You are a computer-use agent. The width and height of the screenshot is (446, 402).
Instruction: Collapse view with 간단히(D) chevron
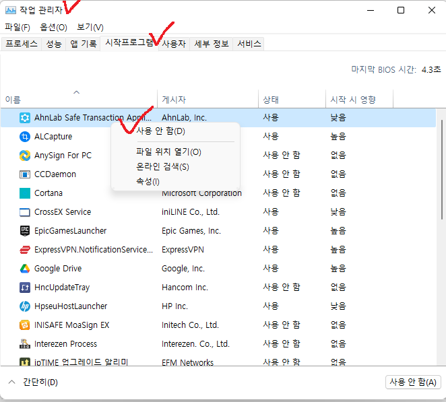coord(11,382)
